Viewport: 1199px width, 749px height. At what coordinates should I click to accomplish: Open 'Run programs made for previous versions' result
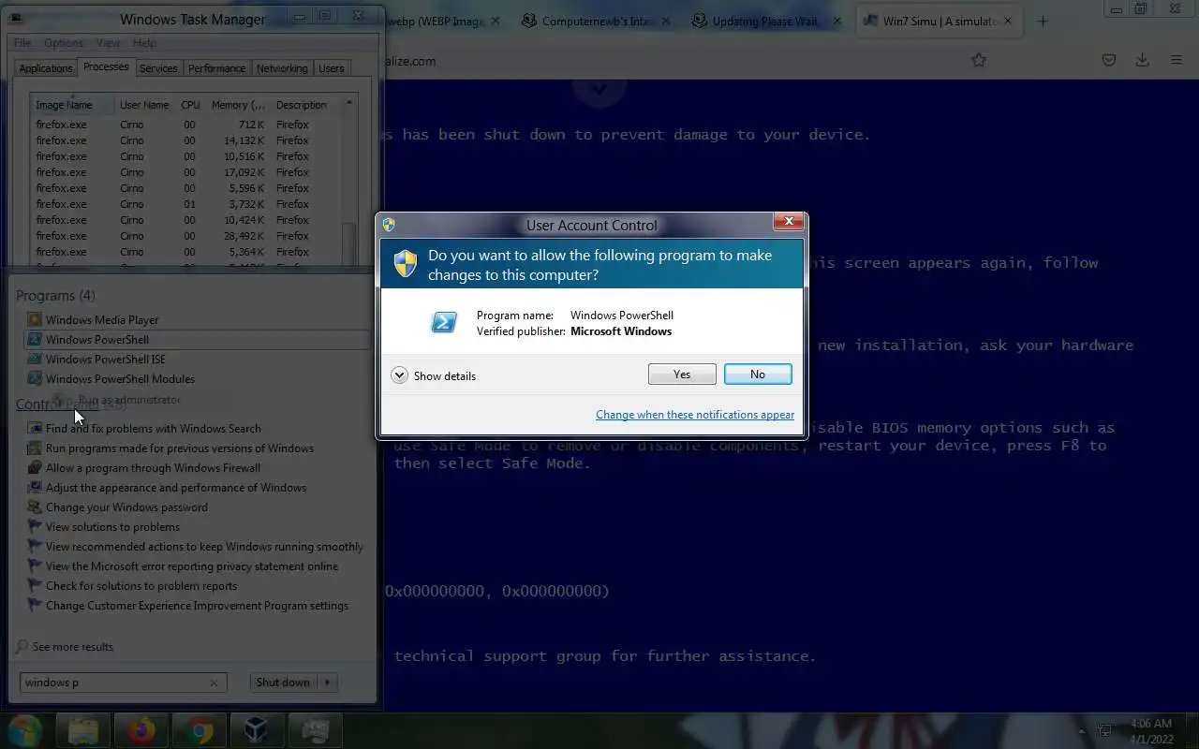click(180, 448)
